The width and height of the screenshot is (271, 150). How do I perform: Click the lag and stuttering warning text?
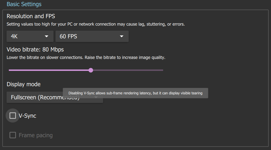click(x=96, y=24)
